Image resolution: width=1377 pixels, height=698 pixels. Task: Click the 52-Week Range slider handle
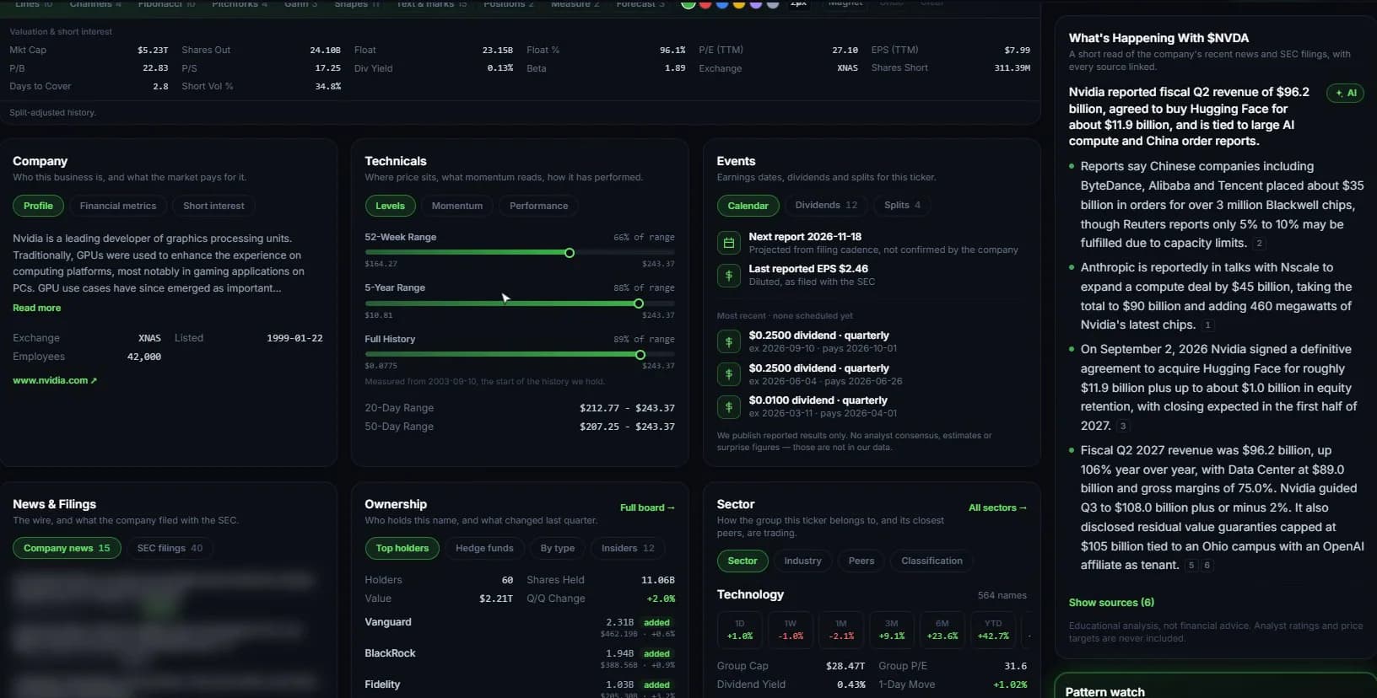[x=570, y=253]
